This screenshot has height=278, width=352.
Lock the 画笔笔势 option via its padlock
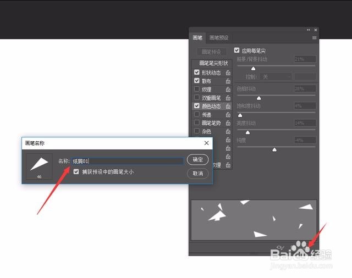click(x=228, y=123)
